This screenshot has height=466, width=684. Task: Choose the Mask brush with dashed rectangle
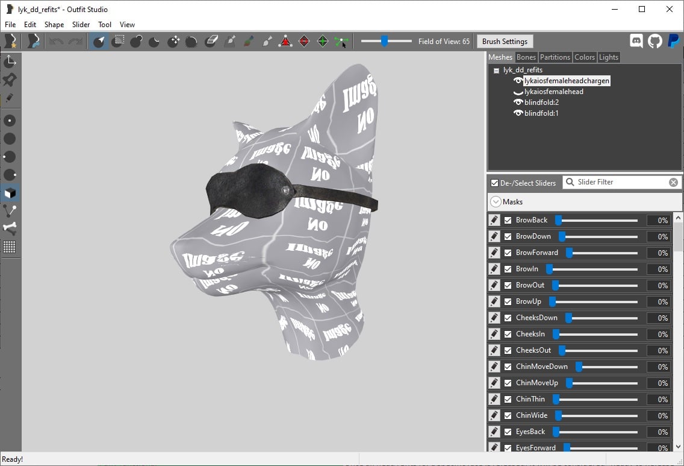pyautogui.click(x=118, y=41)
